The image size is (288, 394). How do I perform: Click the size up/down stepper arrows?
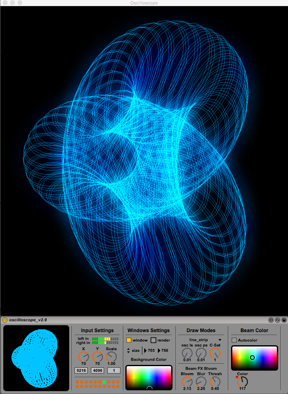pyautogui.click(x=129, y=351)
